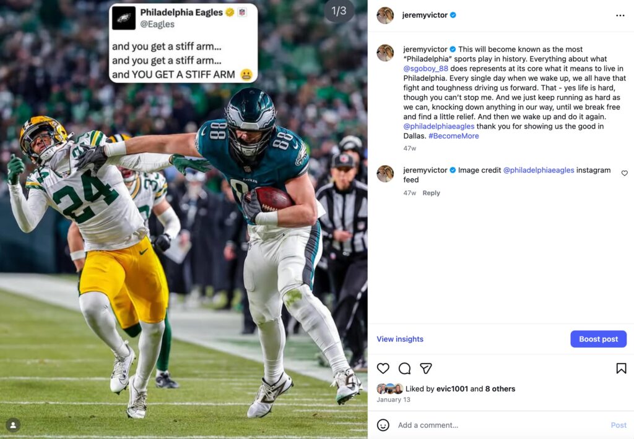Open the #BecomeMore hashtag
This screenshot has height=439, width=634.
[x=453, y=136]
